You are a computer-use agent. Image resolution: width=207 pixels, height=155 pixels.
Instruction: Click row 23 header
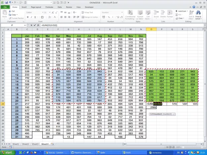point(3,104)
